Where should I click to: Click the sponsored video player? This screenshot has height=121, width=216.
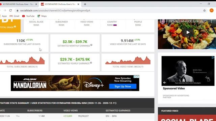(188, 71)
